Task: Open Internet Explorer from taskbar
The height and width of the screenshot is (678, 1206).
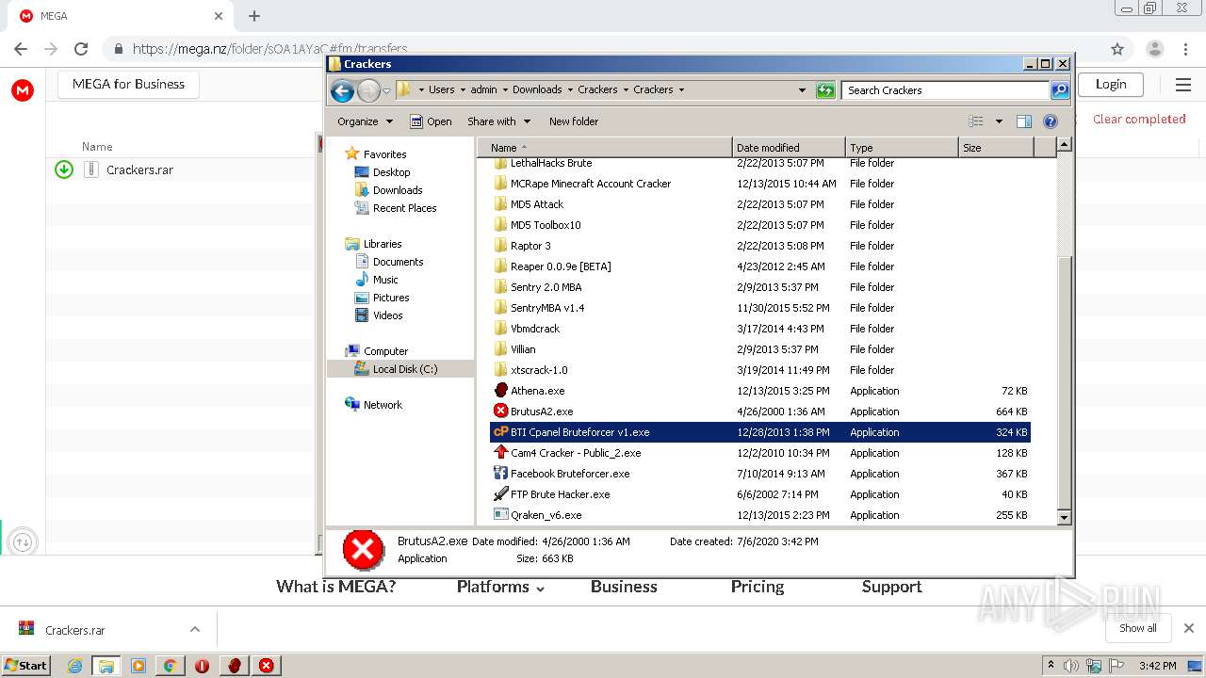Action: click(75, 666)
